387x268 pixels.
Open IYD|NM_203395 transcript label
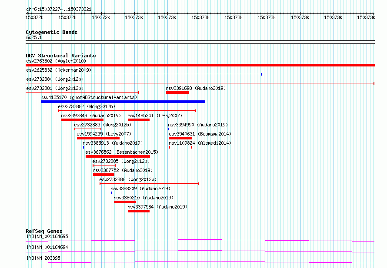pos(43,258)
